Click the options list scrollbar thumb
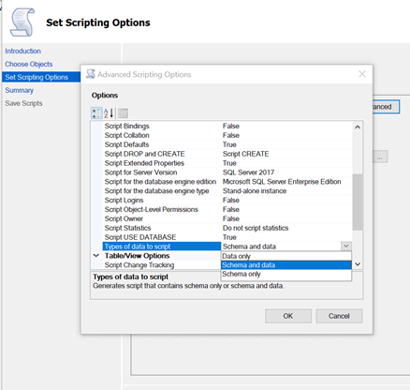 pos(358,202)
